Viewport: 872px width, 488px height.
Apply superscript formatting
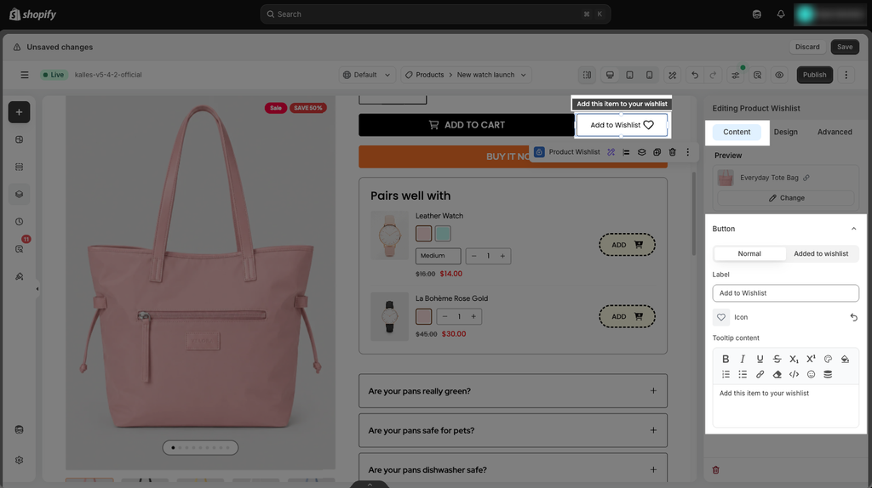[x=811, y=360]
